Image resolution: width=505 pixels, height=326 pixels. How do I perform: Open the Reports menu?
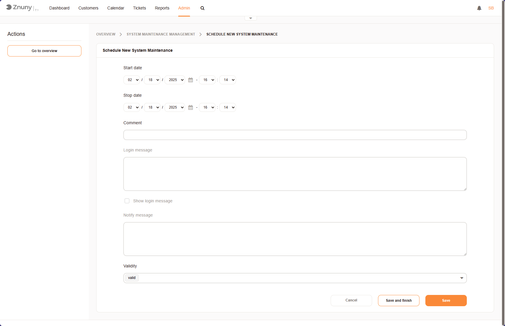click(162, 8)
